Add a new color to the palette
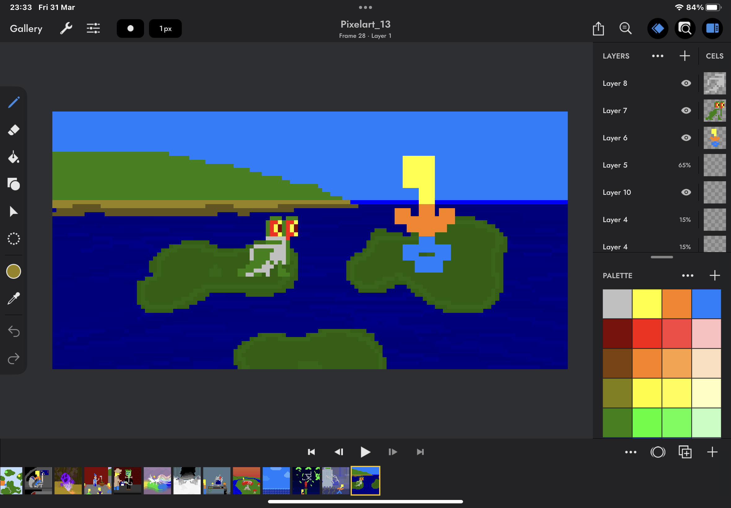Image resolution: width=731 pixels, height=508 pixels. [x=715, y=276]
